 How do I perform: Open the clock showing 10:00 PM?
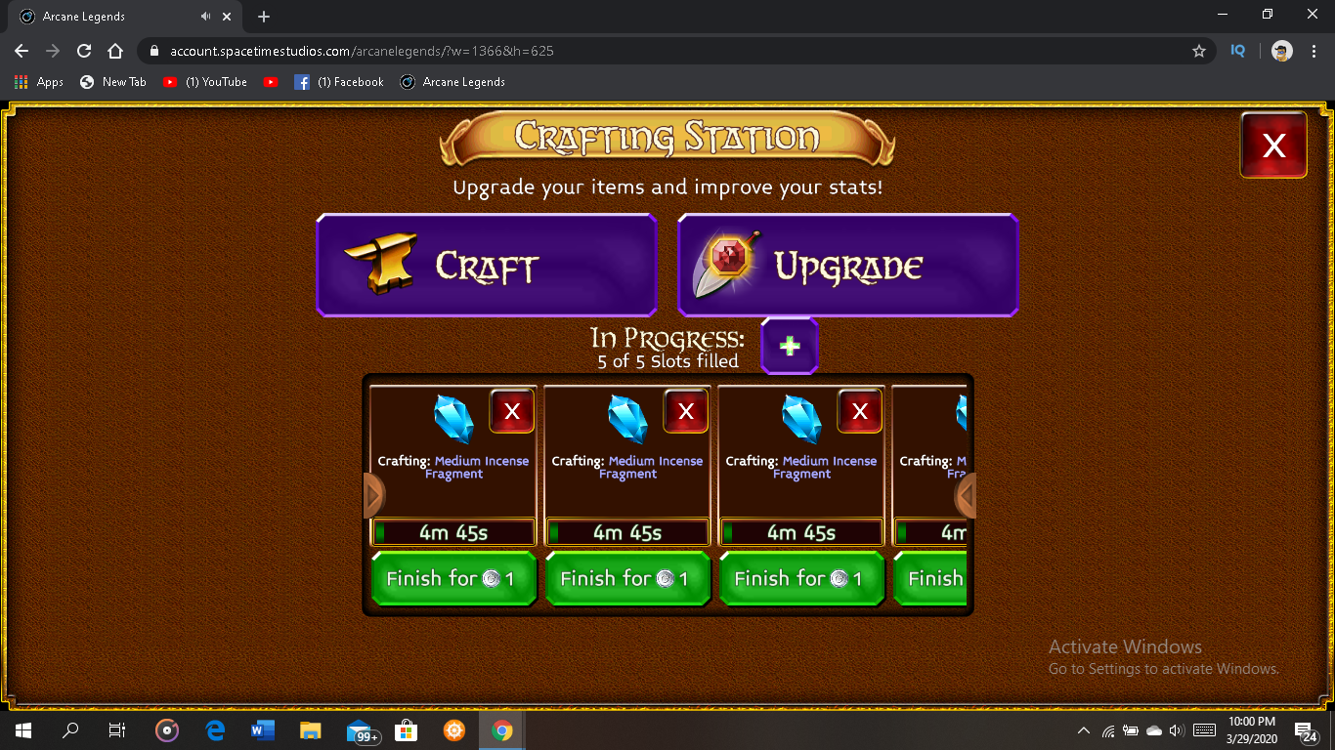1251,730
